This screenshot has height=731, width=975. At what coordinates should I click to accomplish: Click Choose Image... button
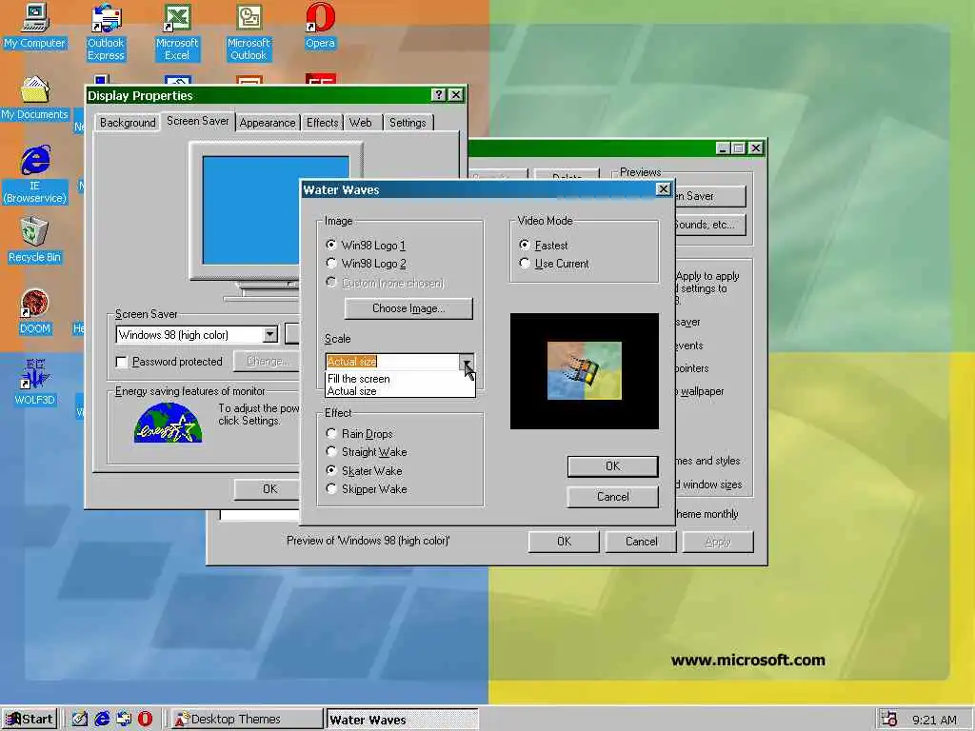408,308
